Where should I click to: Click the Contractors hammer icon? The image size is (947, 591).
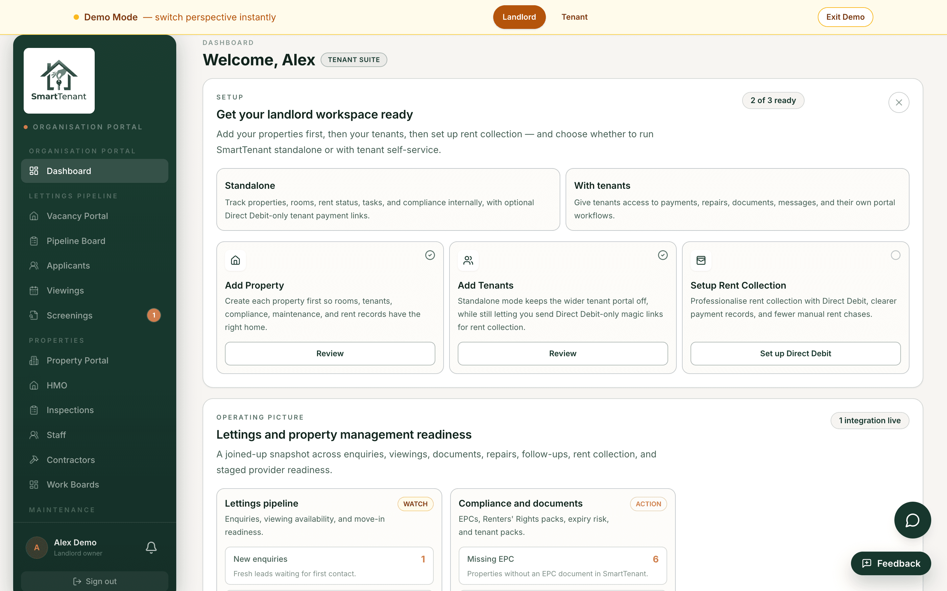(34, 460)
